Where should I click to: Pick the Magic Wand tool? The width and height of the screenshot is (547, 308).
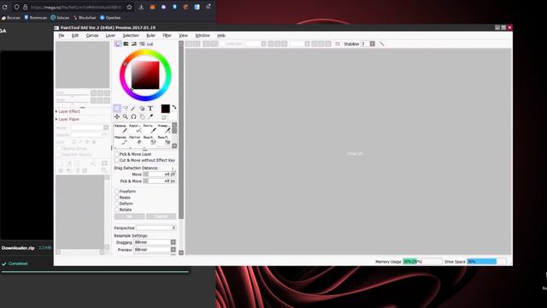point(133,109)
